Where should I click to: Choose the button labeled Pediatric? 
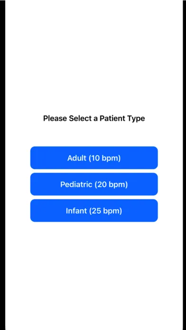94,184
